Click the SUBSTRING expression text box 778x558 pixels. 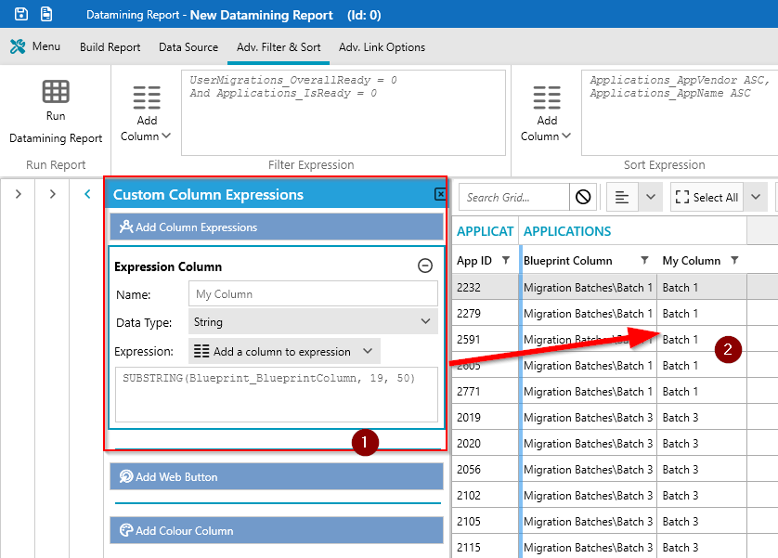click(x=277, y=395)
